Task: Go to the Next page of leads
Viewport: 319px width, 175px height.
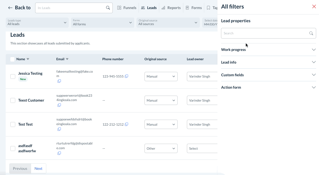Action: click(38, 169)
